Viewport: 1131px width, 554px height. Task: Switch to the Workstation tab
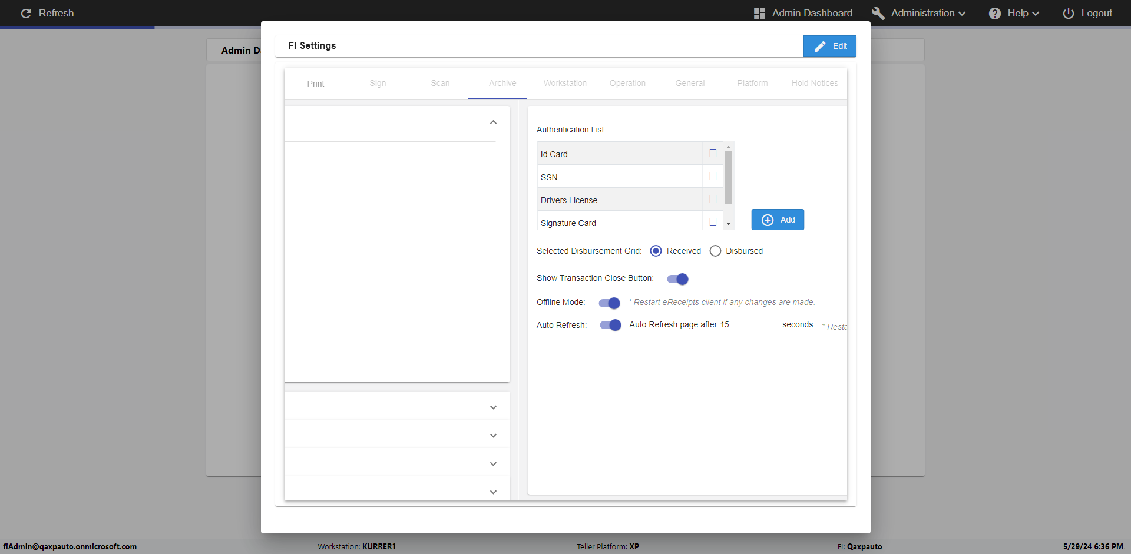click(565, 83)
